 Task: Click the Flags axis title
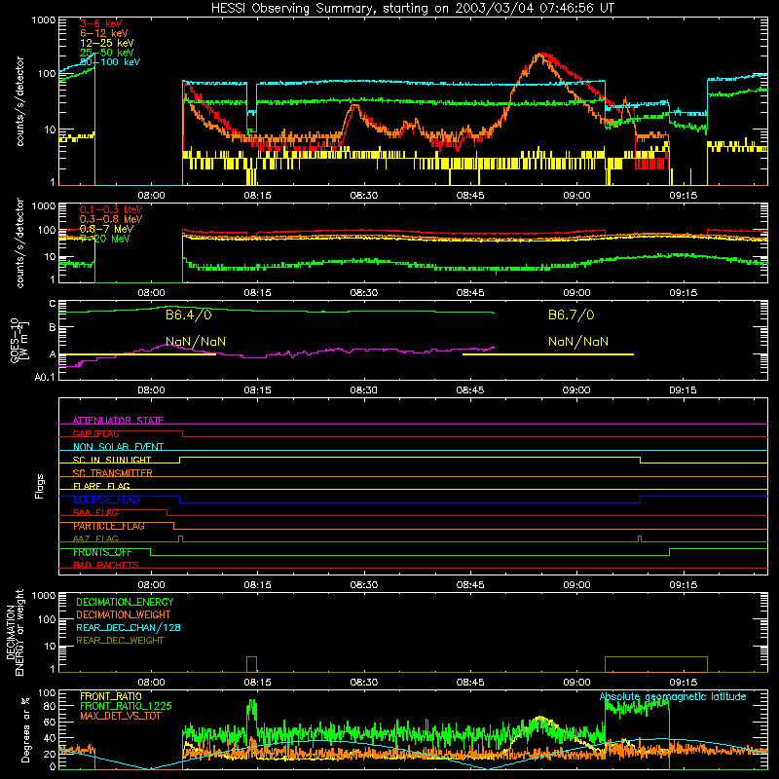(x=40, y=486)
